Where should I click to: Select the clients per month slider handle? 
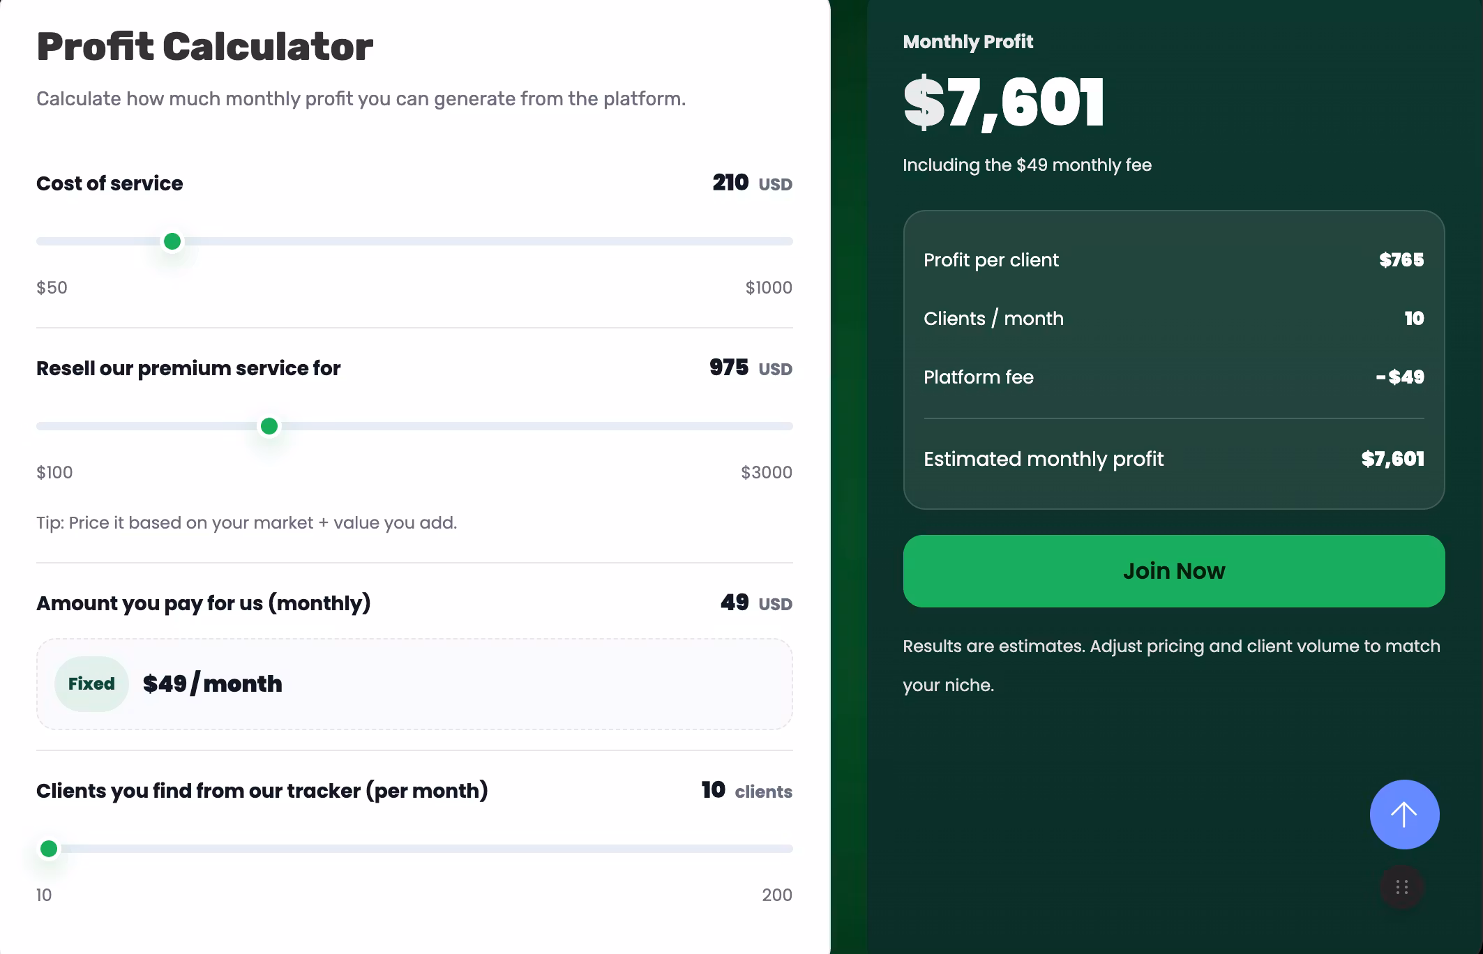tap(49, 849)
